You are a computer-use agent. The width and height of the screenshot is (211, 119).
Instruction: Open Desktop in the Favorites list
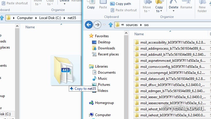tap(104, 42)
